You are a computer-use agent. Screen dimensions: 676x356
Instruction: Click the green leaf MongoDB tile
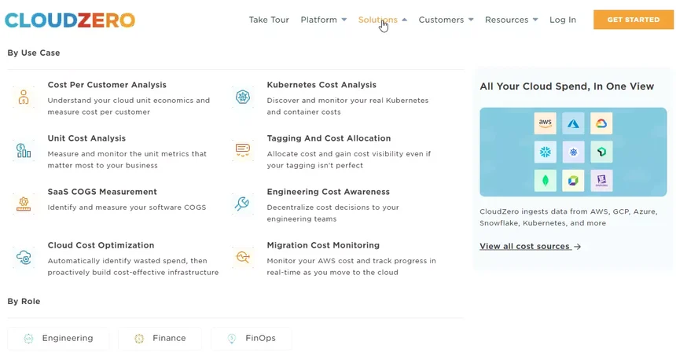[x=545, y=180]
